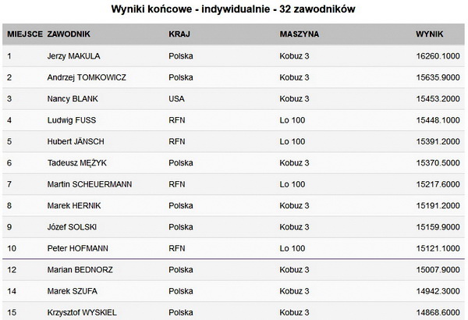Image resolution: width=468 pixels, height=320 pixels.
Task: Click the USA country cell
Action: [176, 98]
